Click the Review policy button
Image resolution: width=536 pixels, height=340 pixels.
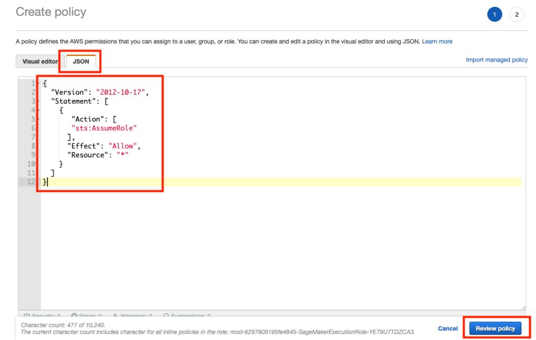495,328
